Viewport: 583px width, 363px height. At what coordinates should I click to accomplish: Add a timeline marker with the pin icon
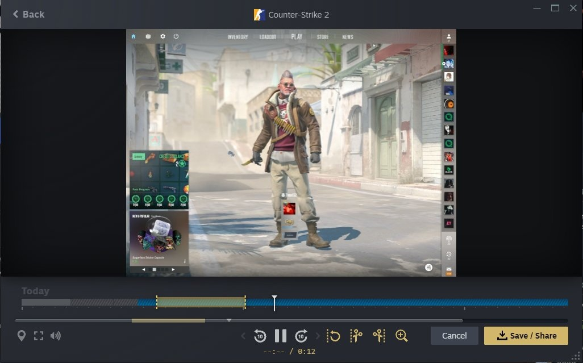pos(22,336)
